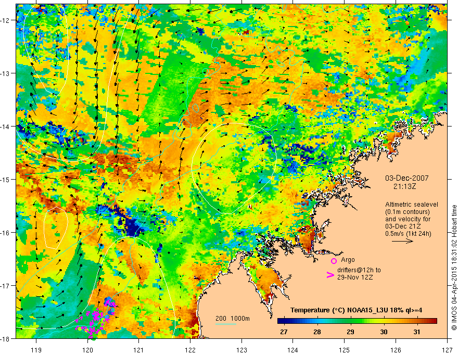Click the '0.5m/s (1kt 24h)' text
Viewport: 458px width, 354px height.
[x=408, y=233]
